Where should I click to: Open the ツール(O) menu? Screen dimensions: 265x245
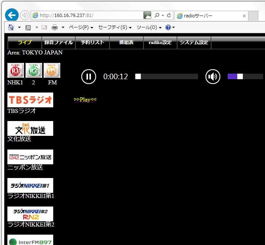tap(149, 27)
